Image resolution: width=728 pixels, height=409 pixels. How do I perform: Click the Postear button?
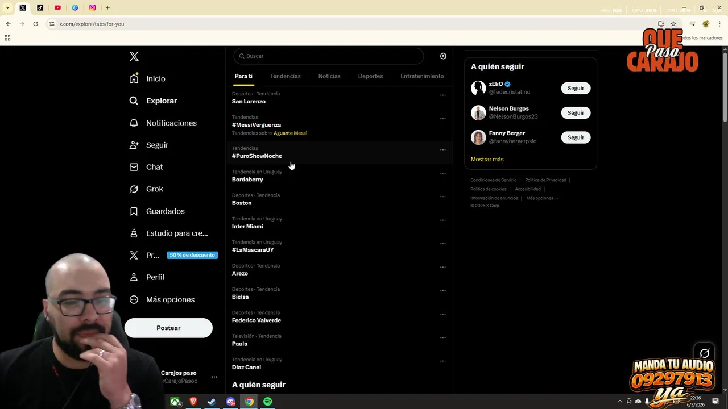pos(168,328)
